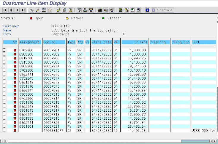Click the red open status icon in legend

point(31,18)
